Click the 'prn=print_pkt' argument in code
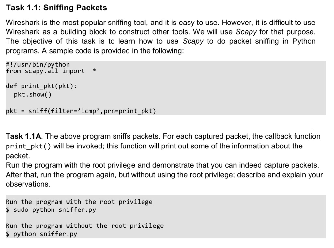334x248 pixels. [x=128, y=111]
